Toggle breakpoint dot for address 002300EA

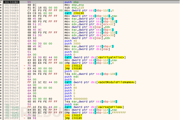pos(1,41)
